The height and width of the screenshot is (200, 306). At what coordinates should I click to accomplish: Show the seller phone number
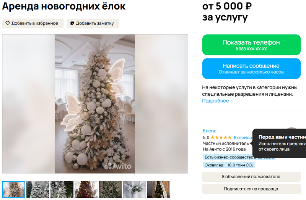tap(251, 45)
